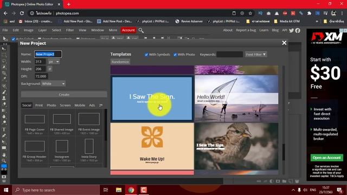Click the Randomize templates button

pos(120,62)
